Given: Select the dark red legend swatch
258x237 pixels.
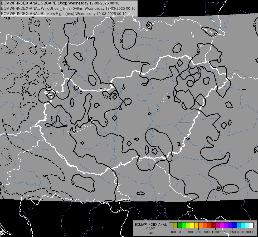Looking at the screenshot, I should pyautogui.click(x=213, y=225).
